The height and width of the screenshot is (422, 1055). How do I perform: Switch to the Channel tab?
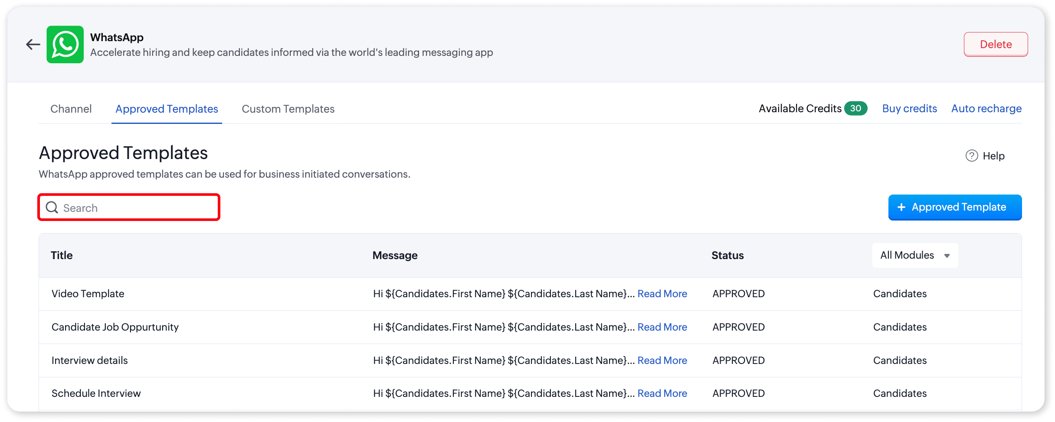tap(71, 109)
